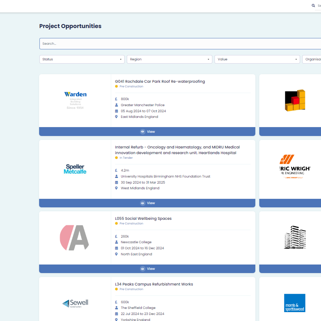Click the Speller Metcalfe logo
Screen dimensions: 321x321
pos(75,169)
